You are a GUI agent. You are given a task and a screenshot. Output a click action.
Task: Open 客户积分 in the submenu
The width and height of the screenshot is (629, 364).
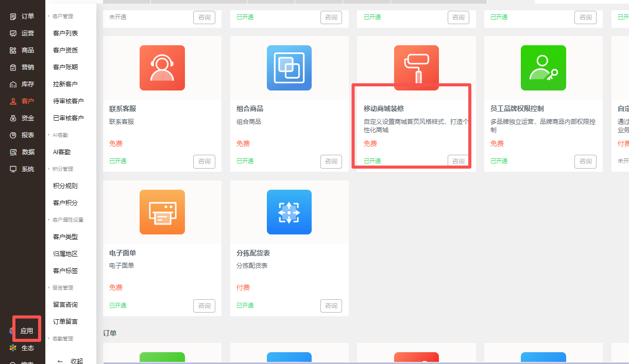click(65, 203)
